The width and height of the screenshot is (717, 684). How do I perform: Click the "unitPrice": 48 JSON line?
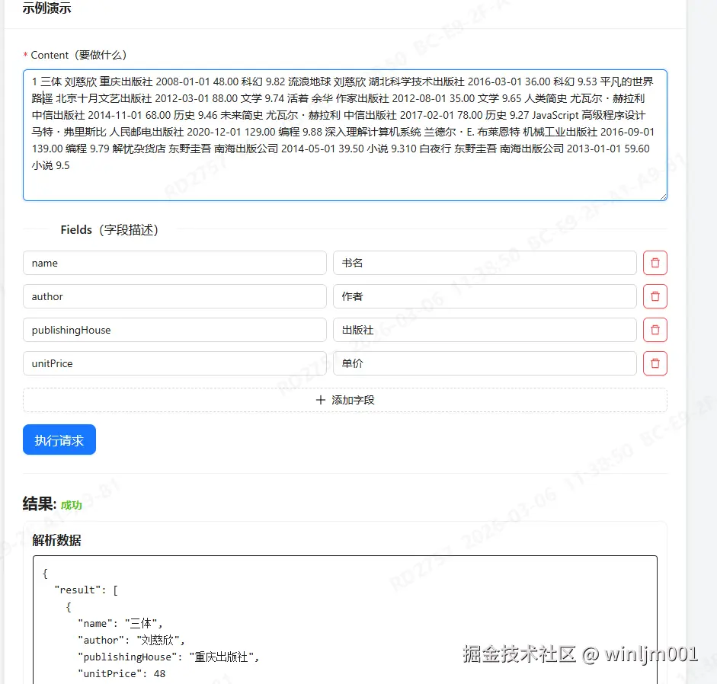[122, 673]
